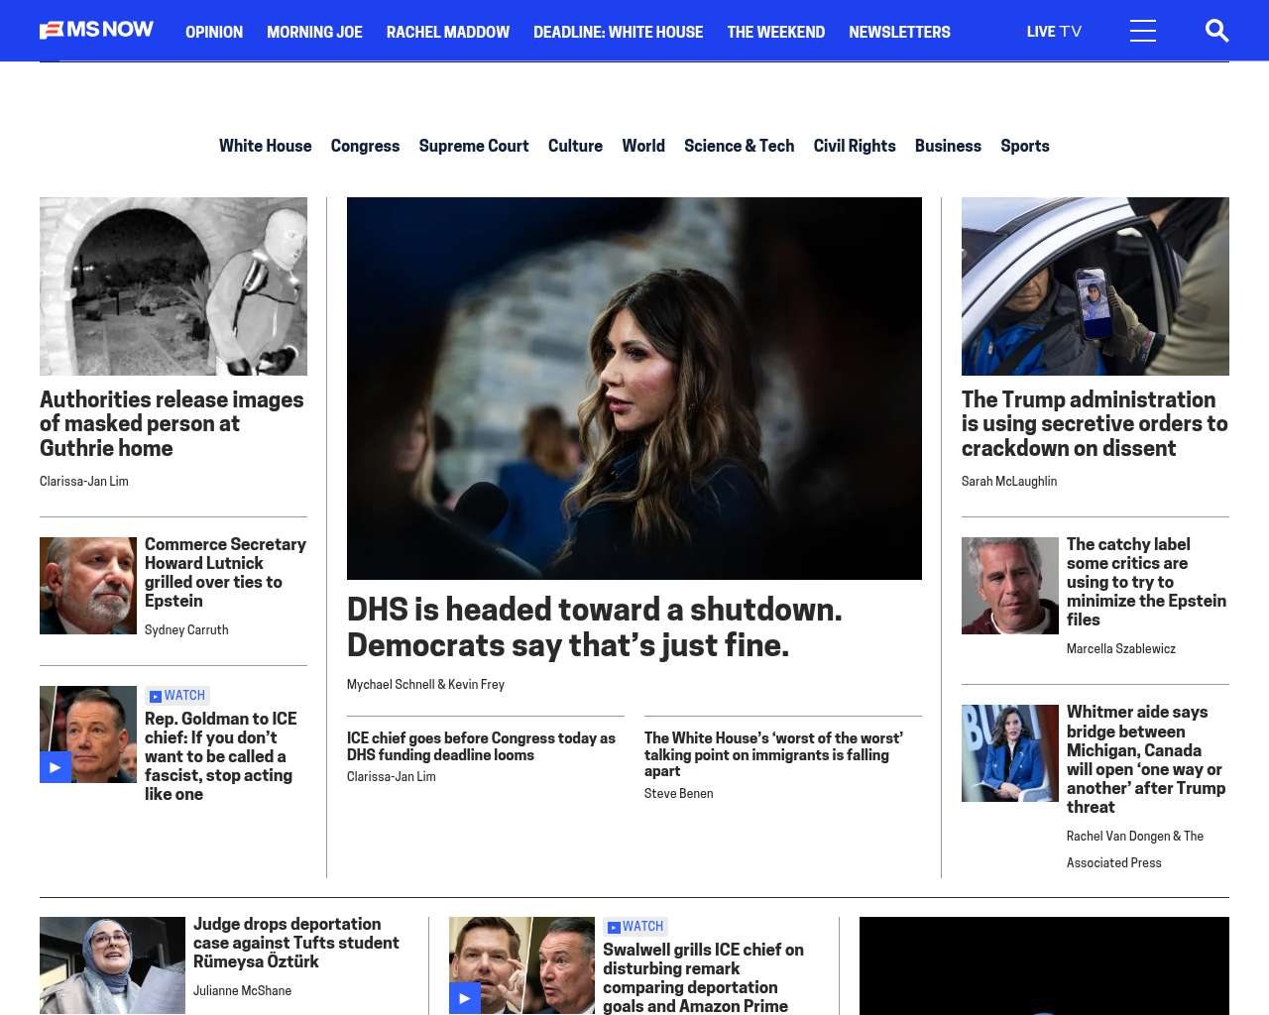Open the Congress section
This screenshot has width=1269, height=1015.
click(x=365, y=146)
